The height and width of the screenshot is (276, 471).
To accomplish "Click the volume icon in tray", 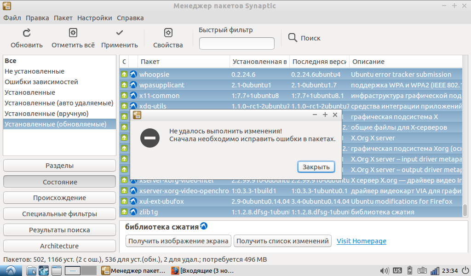I will [384, 270].
